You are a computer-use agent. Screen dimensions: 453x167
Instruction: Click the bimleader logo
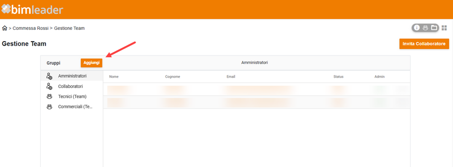pyautogui.click(x=32, y=9)
